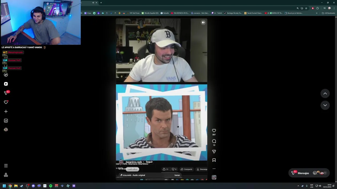Open the 'sionaron - Kick Stat...' bookmark
The width and height of the screenshot is (337, 189).
(200, 13)
